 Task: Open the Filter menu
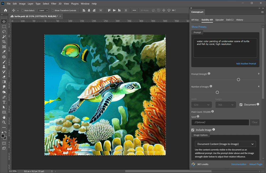54,3
